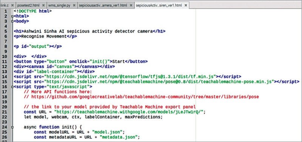Click the teachablemachine-pose.min.js script URL
Viewport: 302px width, 142px height.
pyautogui.click(x=159, y=82)
